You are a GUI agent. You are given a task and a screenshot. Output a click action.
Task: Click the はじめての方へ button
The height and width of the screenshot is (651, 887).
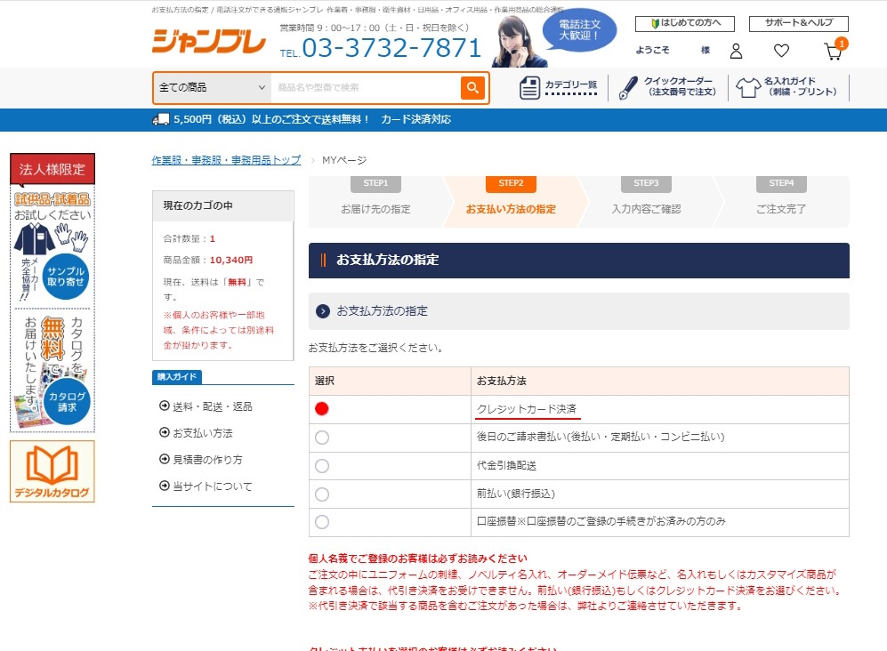(684, 24)
